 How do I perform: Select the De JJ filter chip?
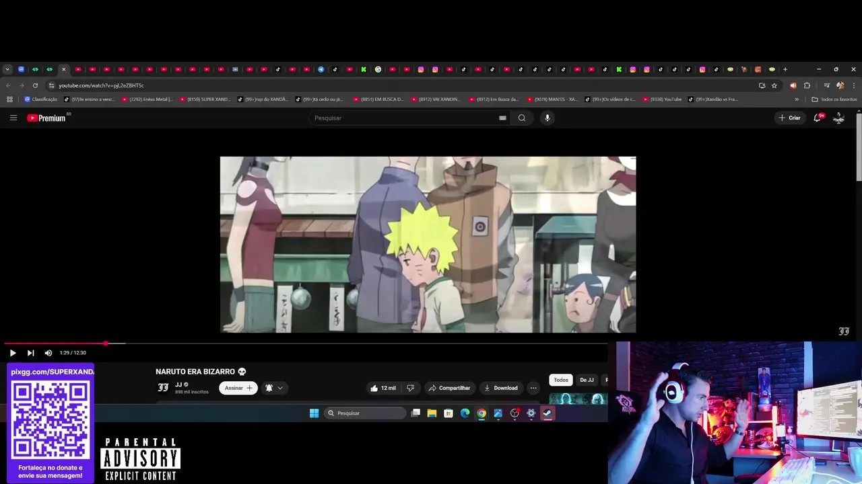(x=587, y=380)
